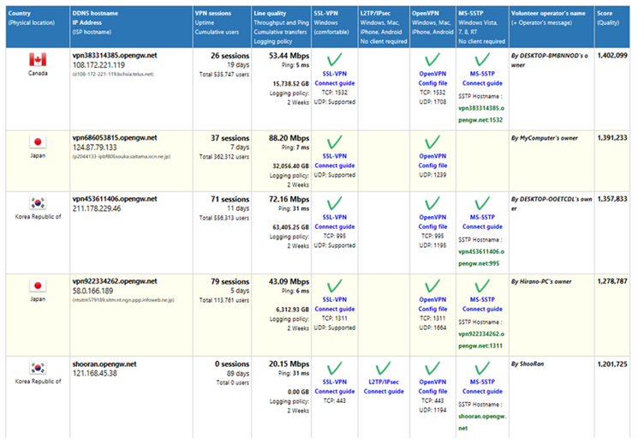
Task: Click OpenVPN checkmark in vpn686053815 row
Action: (x=432, y=141)
